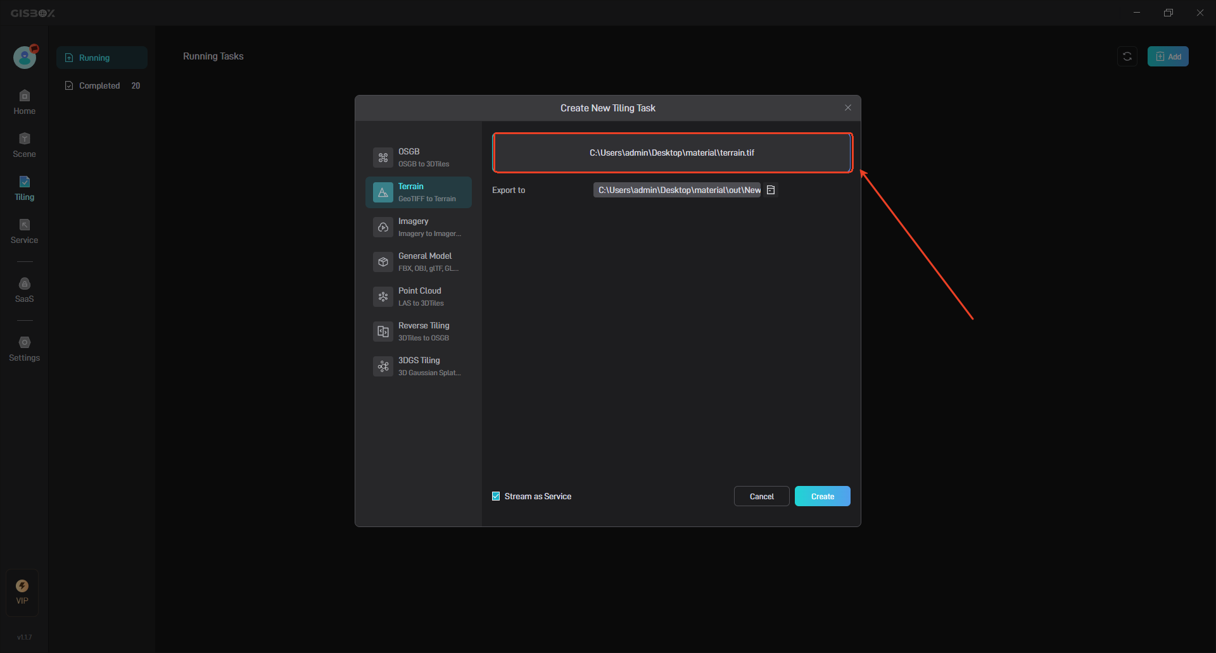Click the Completed count 20

136,85
